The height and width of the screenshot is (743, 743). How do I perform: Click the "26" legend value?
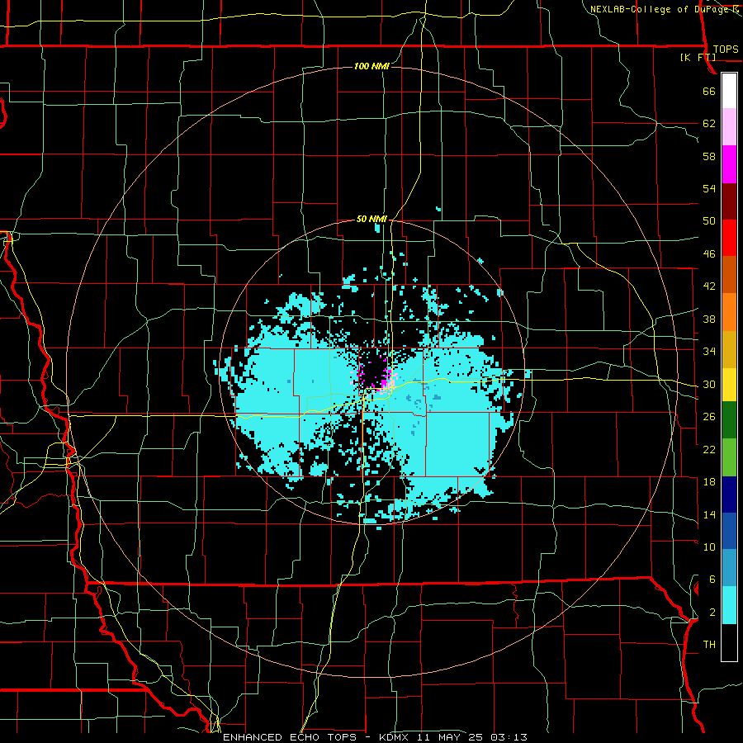tap(709, 417)
